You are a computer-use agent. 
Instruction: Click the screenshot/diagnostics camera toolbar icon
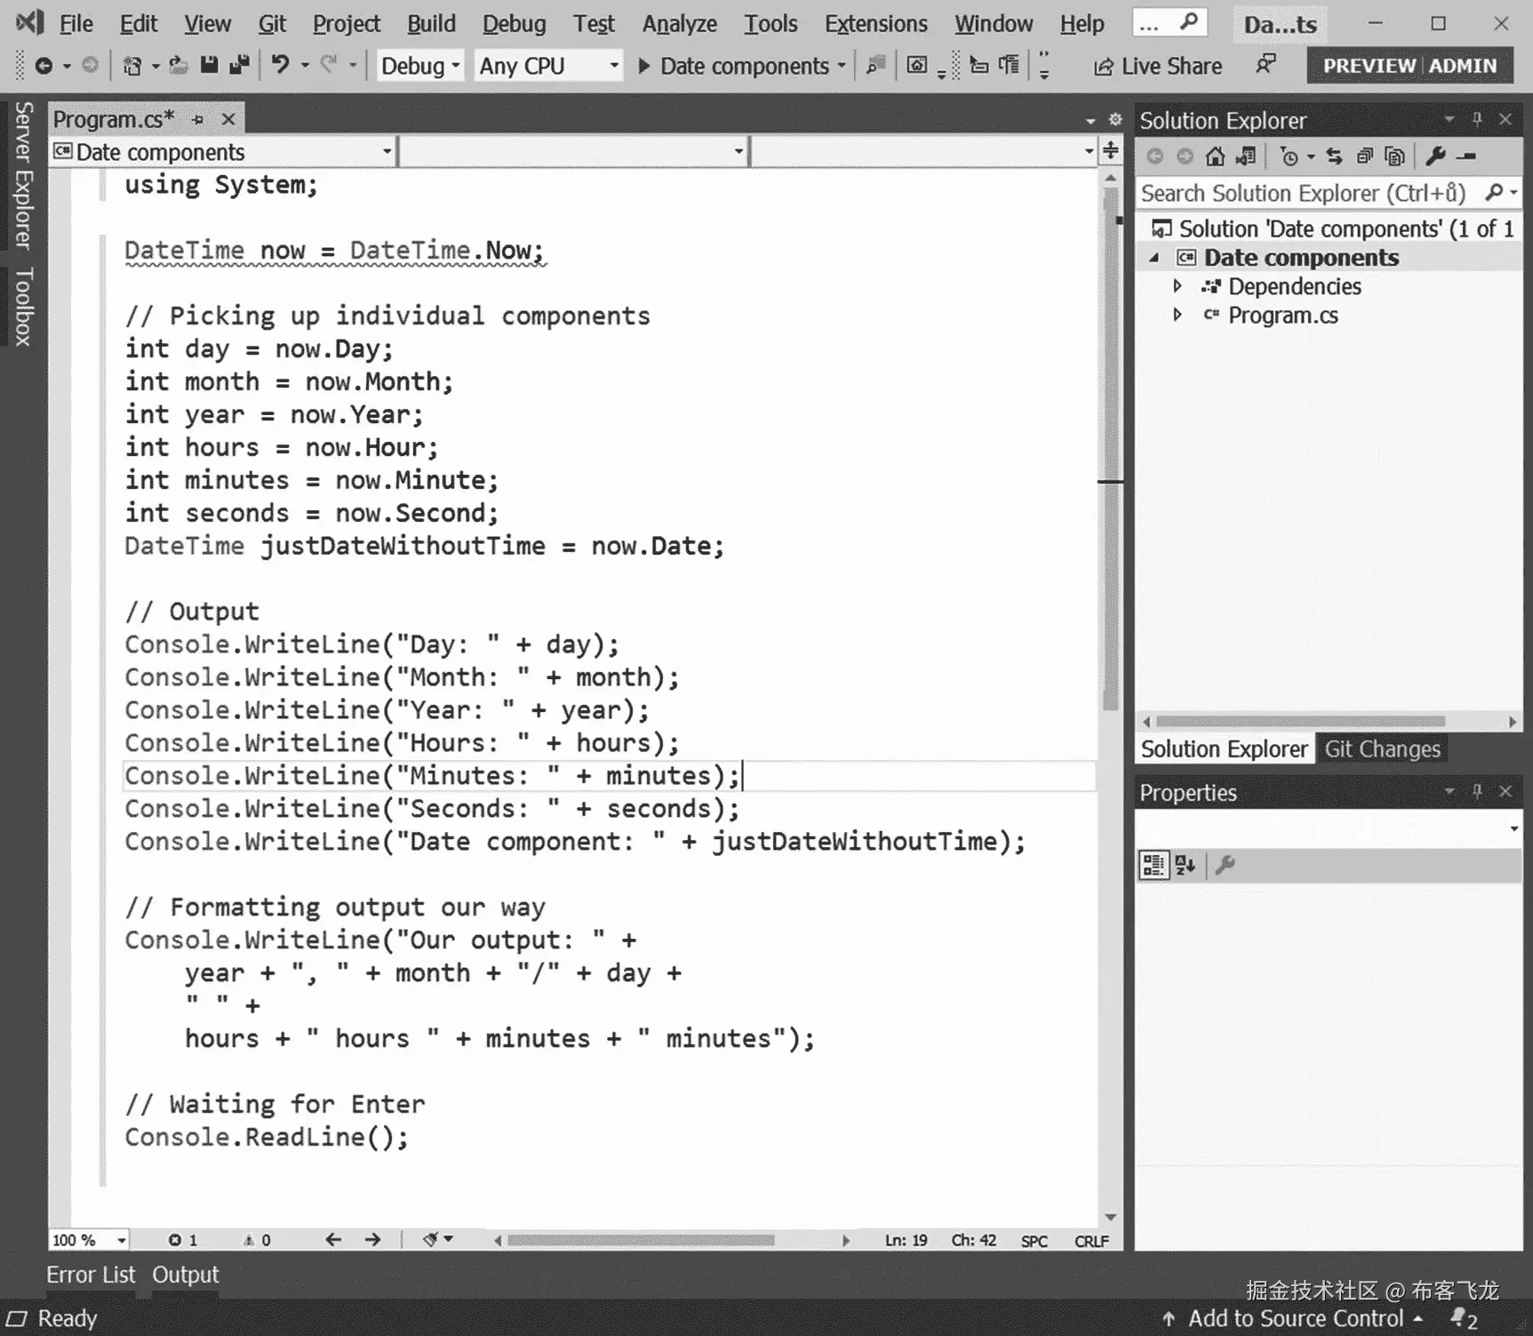917,65
